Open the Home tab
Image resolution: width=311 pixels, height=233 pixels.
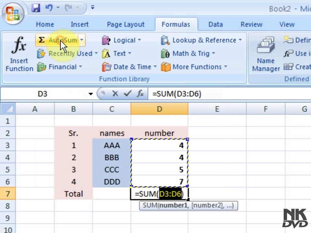point(45,24)
